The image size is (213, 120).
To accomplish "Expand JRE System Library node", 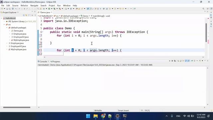I will [4, 21].
